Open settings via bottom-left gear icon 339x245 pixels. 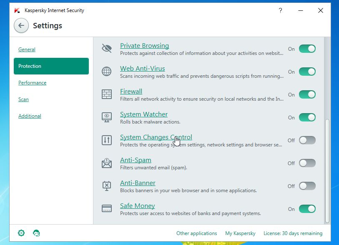[21, 233]
